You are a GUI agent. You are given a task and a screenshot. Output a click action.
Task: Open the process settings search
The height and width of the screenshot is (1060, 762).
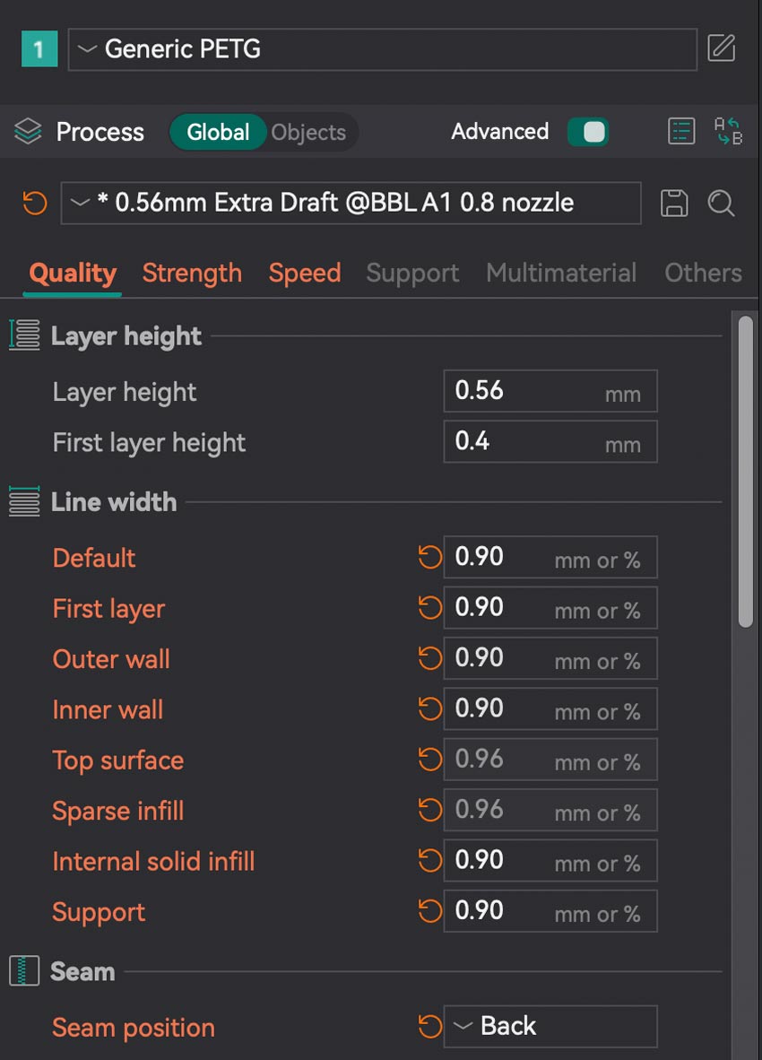[721, 203]
